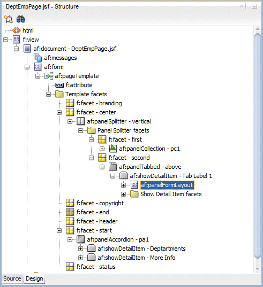The height and width of the screenshot is (287, 263).
Task: Expand the af:panelFormLayout node
Action: 123,185
